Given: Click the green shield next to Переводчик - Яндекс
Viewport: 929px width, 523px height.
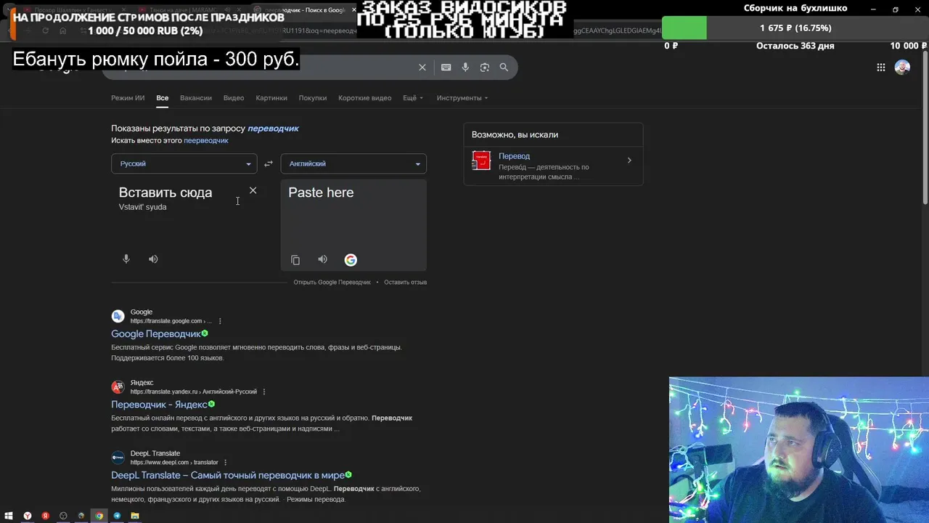Looking at the screenshot, I should 212,404.
